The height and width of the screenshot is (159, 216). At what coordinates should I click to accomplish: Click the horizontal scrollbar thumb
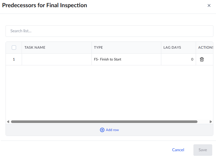click(104, 122)
